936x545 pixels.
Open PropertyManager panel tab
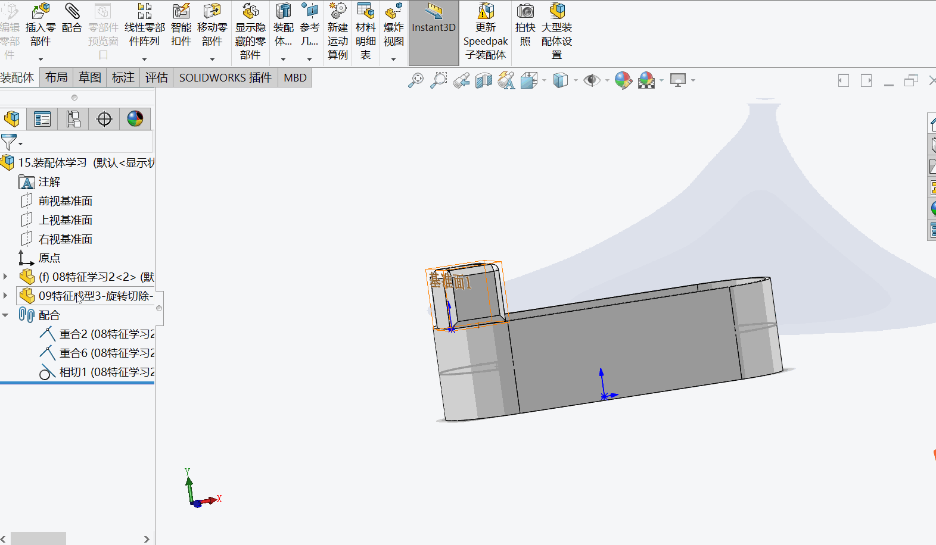coord(42,119)
